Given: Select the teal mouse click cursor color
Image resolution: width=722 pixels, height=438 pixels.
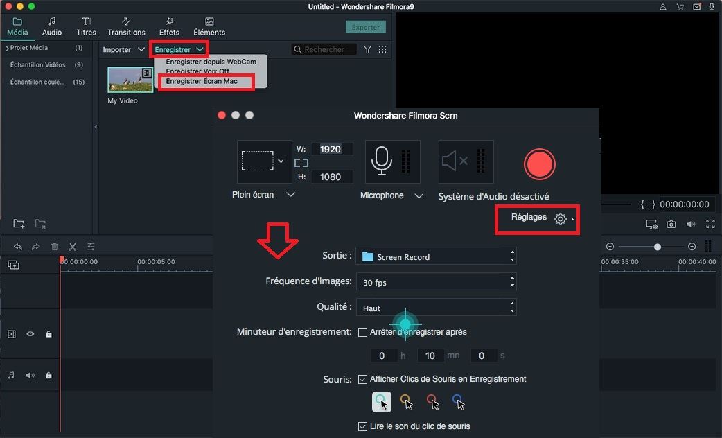Looking at the screenshot, I should (x=381, y=401).
